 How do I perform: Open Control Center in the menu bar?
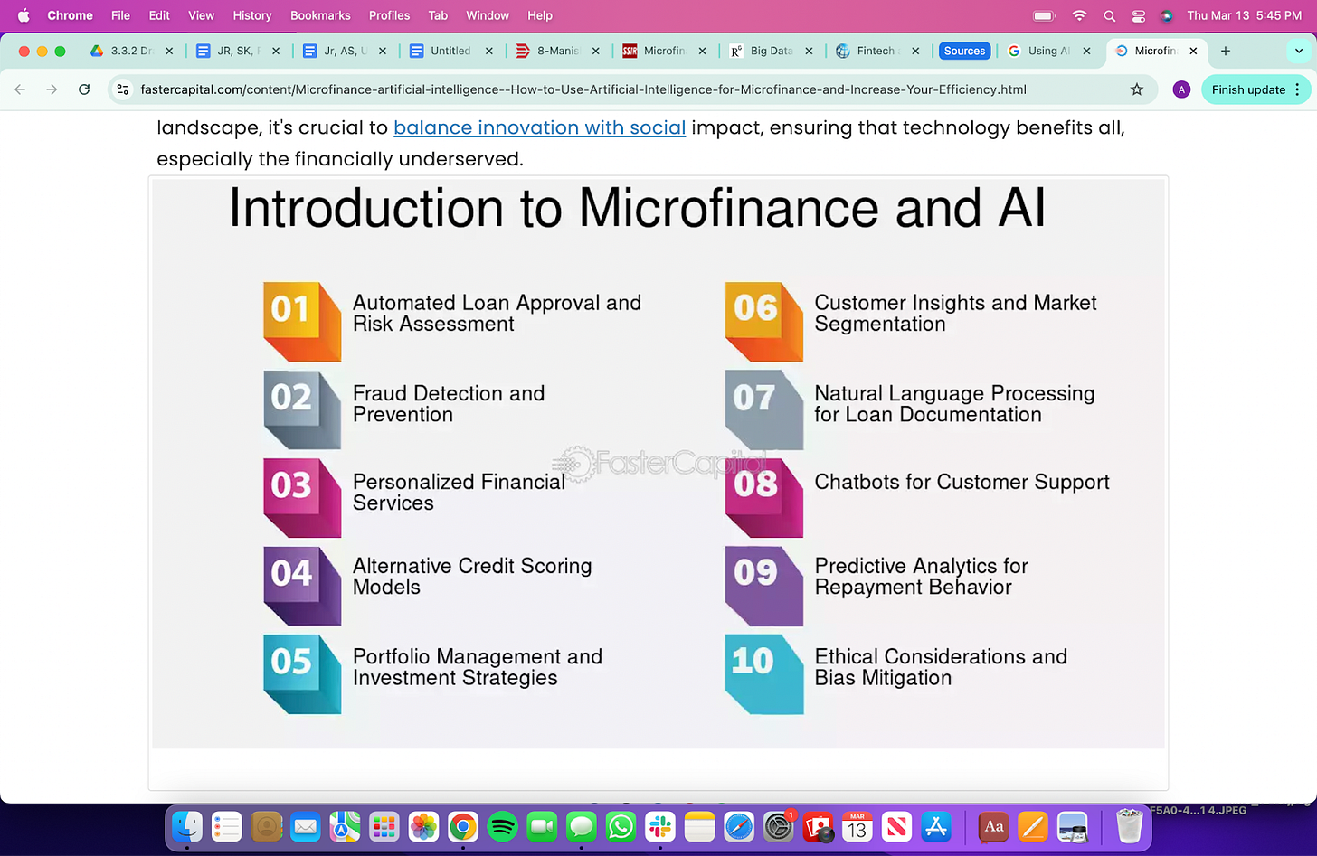coord(1139,15)
